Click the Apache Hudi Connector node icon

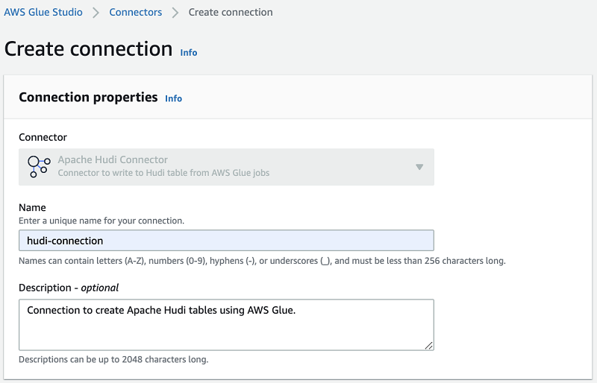[38, 166]
